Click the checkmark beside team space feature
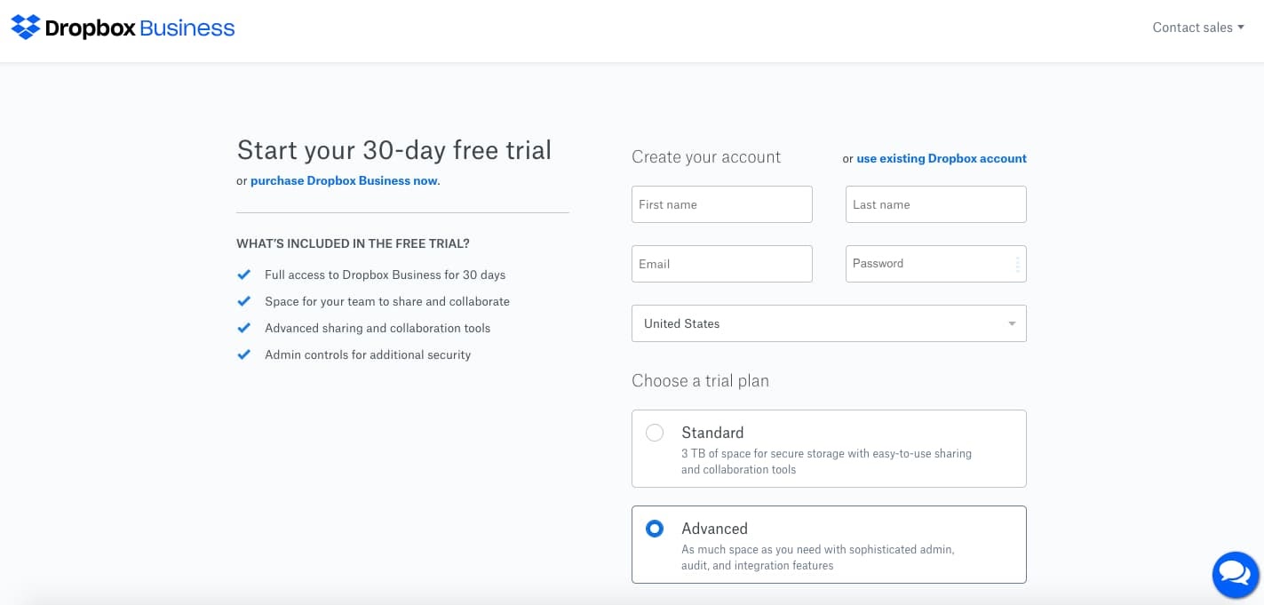 [x=245, y=301]
